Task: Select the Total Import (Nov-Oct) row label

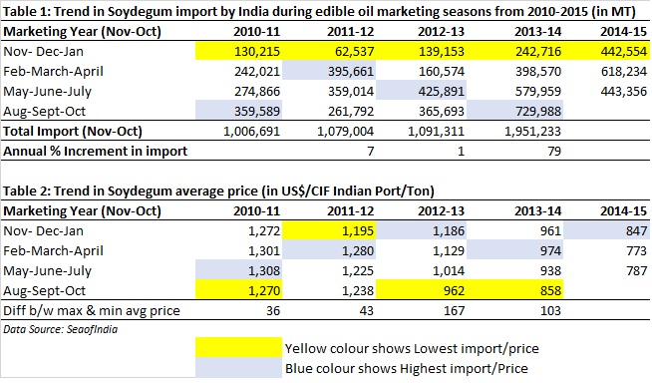Action: pos(73,131)
